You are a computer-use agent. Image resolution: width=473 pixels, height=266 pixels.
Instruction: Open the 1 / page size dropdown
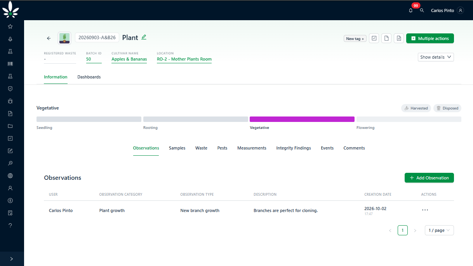439,230
